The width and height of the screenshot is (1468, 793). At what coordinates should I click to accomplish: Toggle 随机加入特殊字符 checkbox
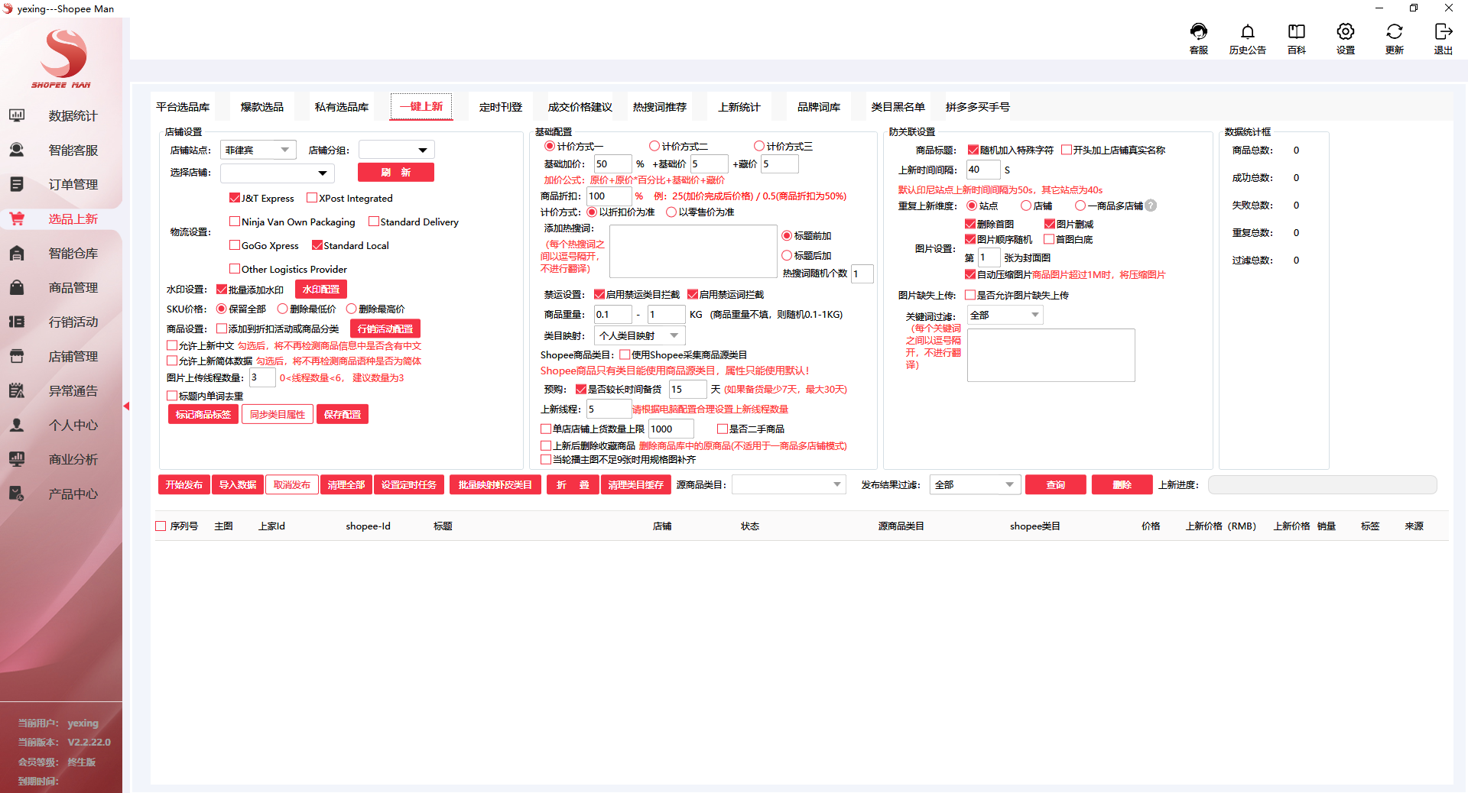(973, 150)
